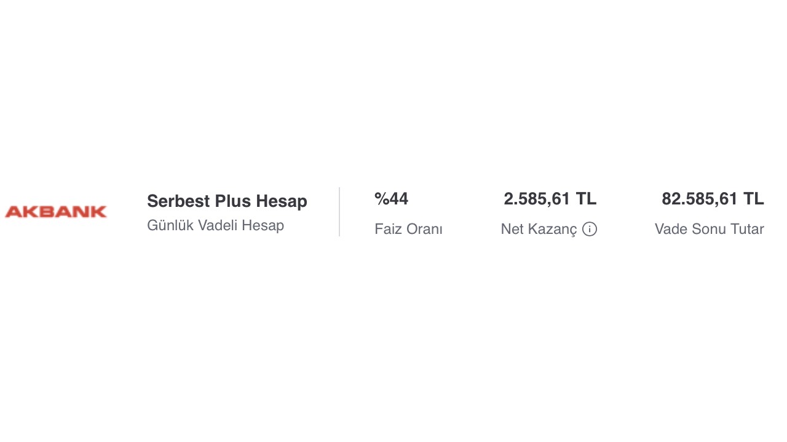Click the word Hesap in the bold title

click(282, 201)
